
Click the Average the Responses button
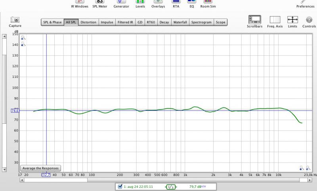coord(40,168)
